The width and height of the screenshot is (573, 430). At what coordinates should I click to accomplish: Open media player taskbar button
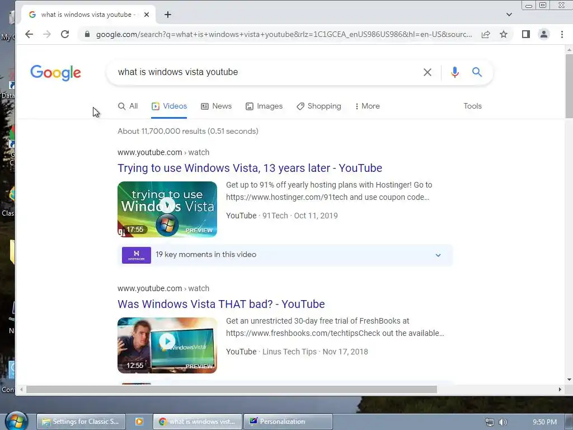(x=139, y=422)
